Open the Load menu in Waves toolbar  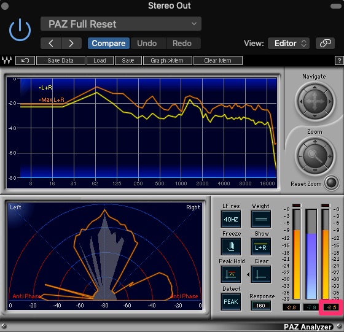100,61
